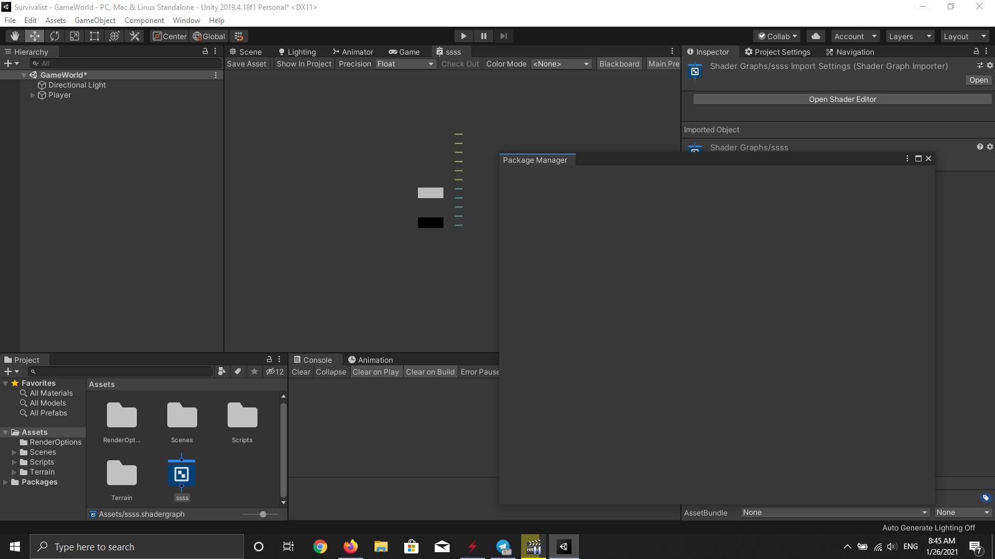Toggle Project panel lock
Viewport: 995px width, 559px height.
pyautogui.click(x=269, y=360)
